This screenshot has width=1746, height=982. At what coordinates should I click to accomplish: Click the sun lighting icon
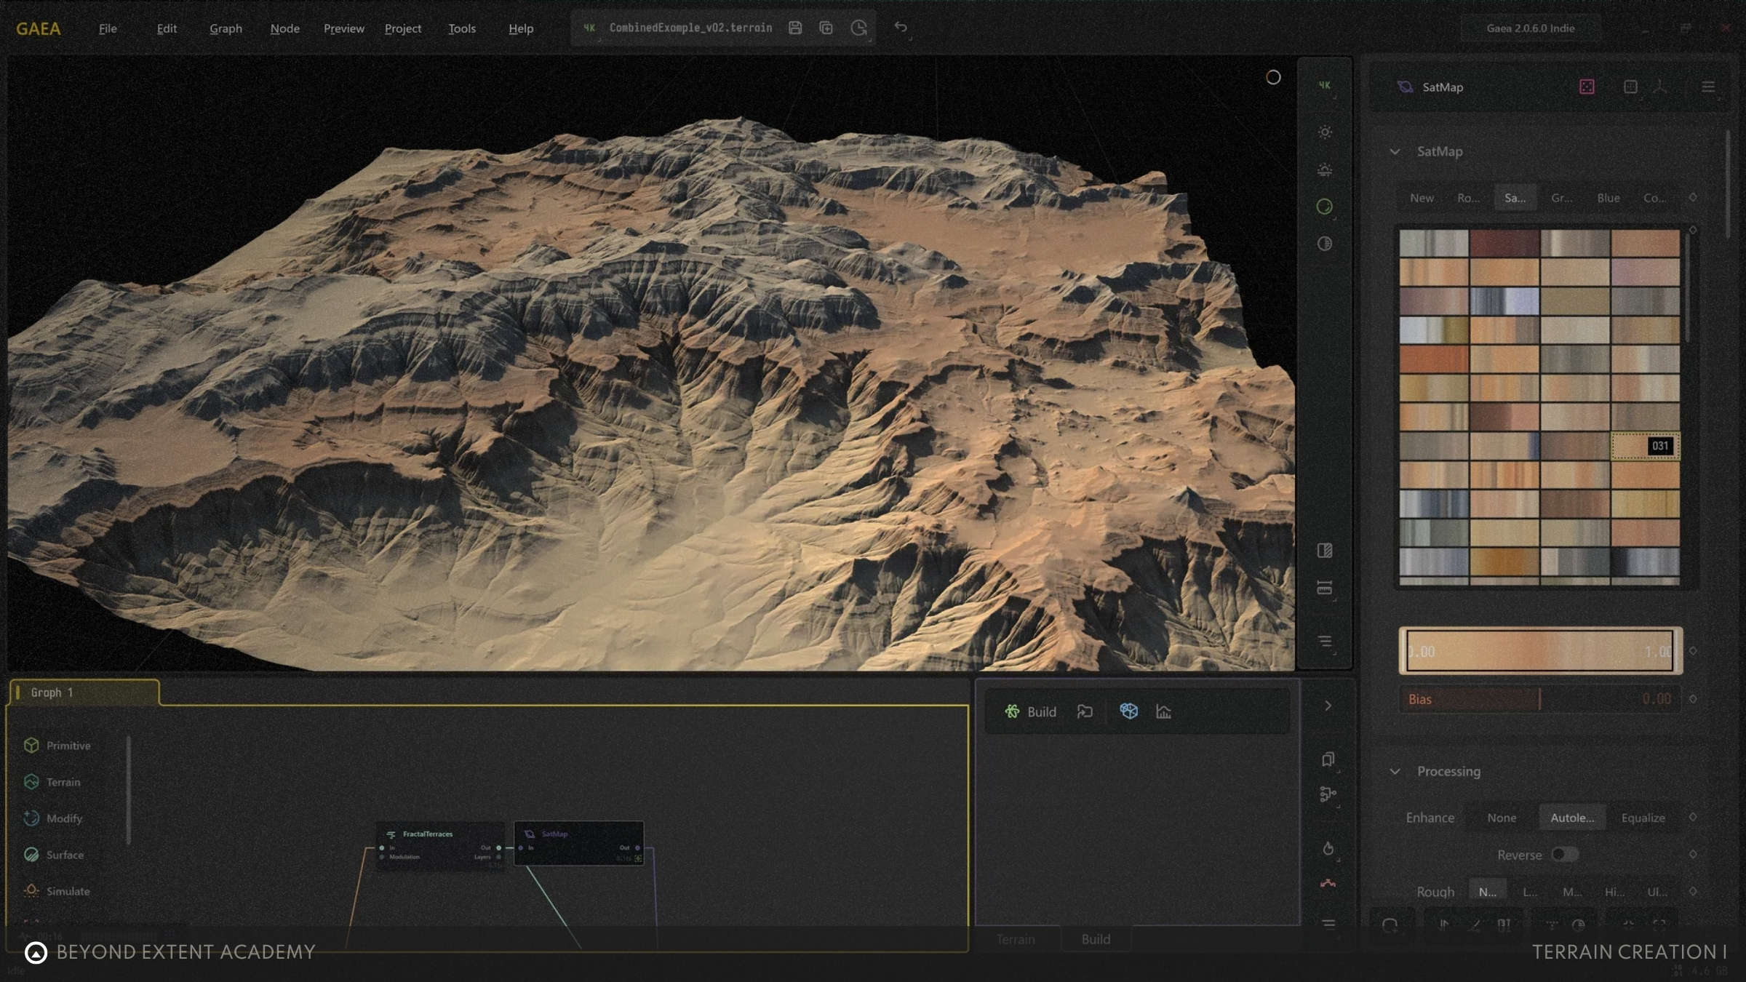[x=1325, y=132]
